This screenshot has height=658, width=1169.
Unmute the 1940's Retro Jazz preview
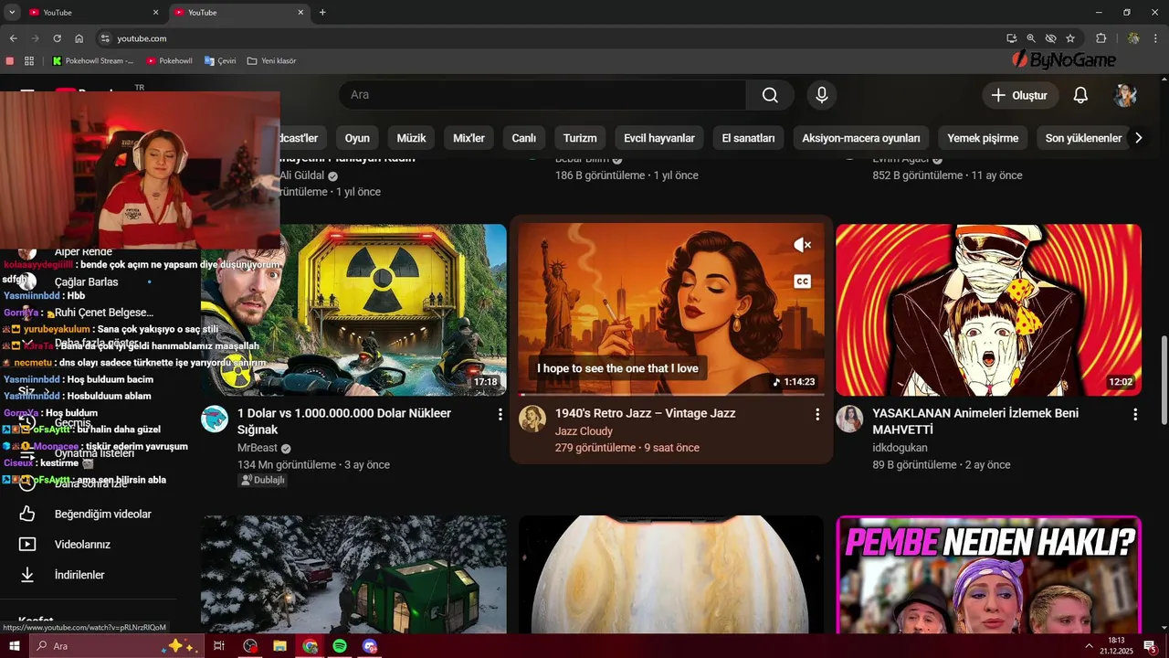(x=802, y=245)
